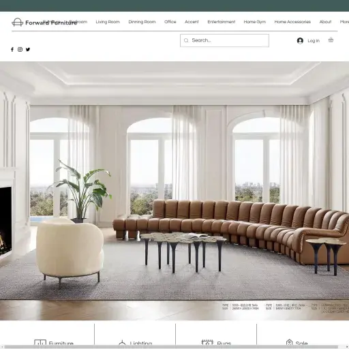Screen dimensions: 349x349
Task: Open the Facebook social link
Action: pyautogui.click(x=12, y=49)
